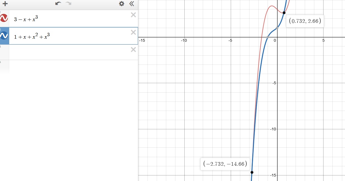Hide the blue curve for 1 + x + x² + x³
Screen dimensions: 345x181
tap(4, 36)
